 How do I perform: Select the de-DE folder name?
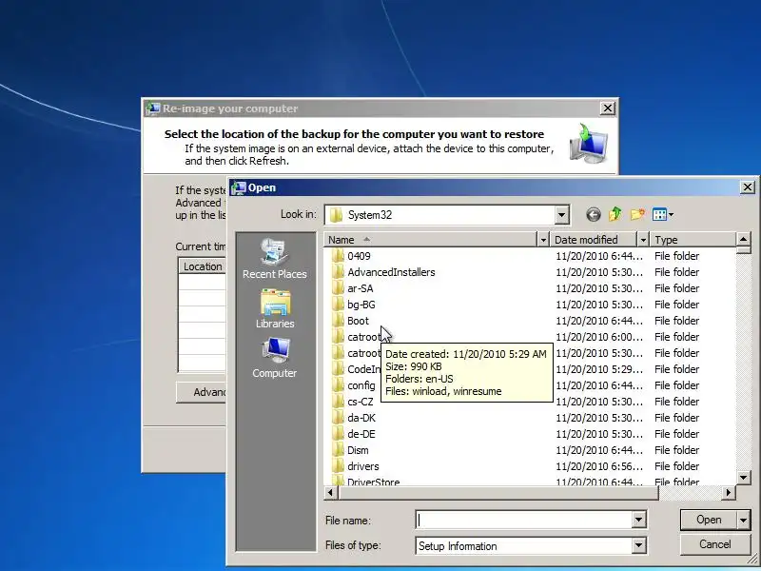(x=361, y=434)
